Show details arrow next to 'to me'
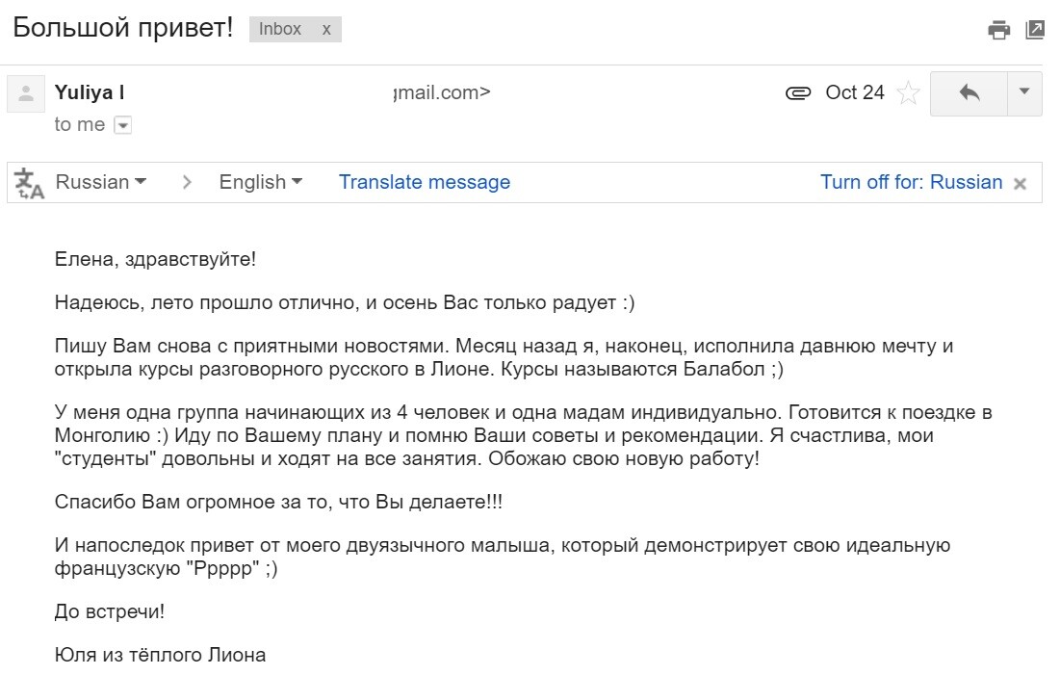 [x=122, y=125]
